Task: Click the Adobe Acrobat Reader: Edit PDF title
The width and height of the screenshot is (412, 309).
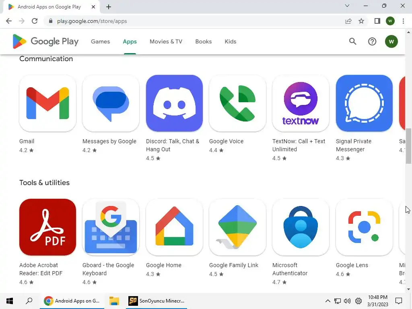Action: click(x=41, y=269)
